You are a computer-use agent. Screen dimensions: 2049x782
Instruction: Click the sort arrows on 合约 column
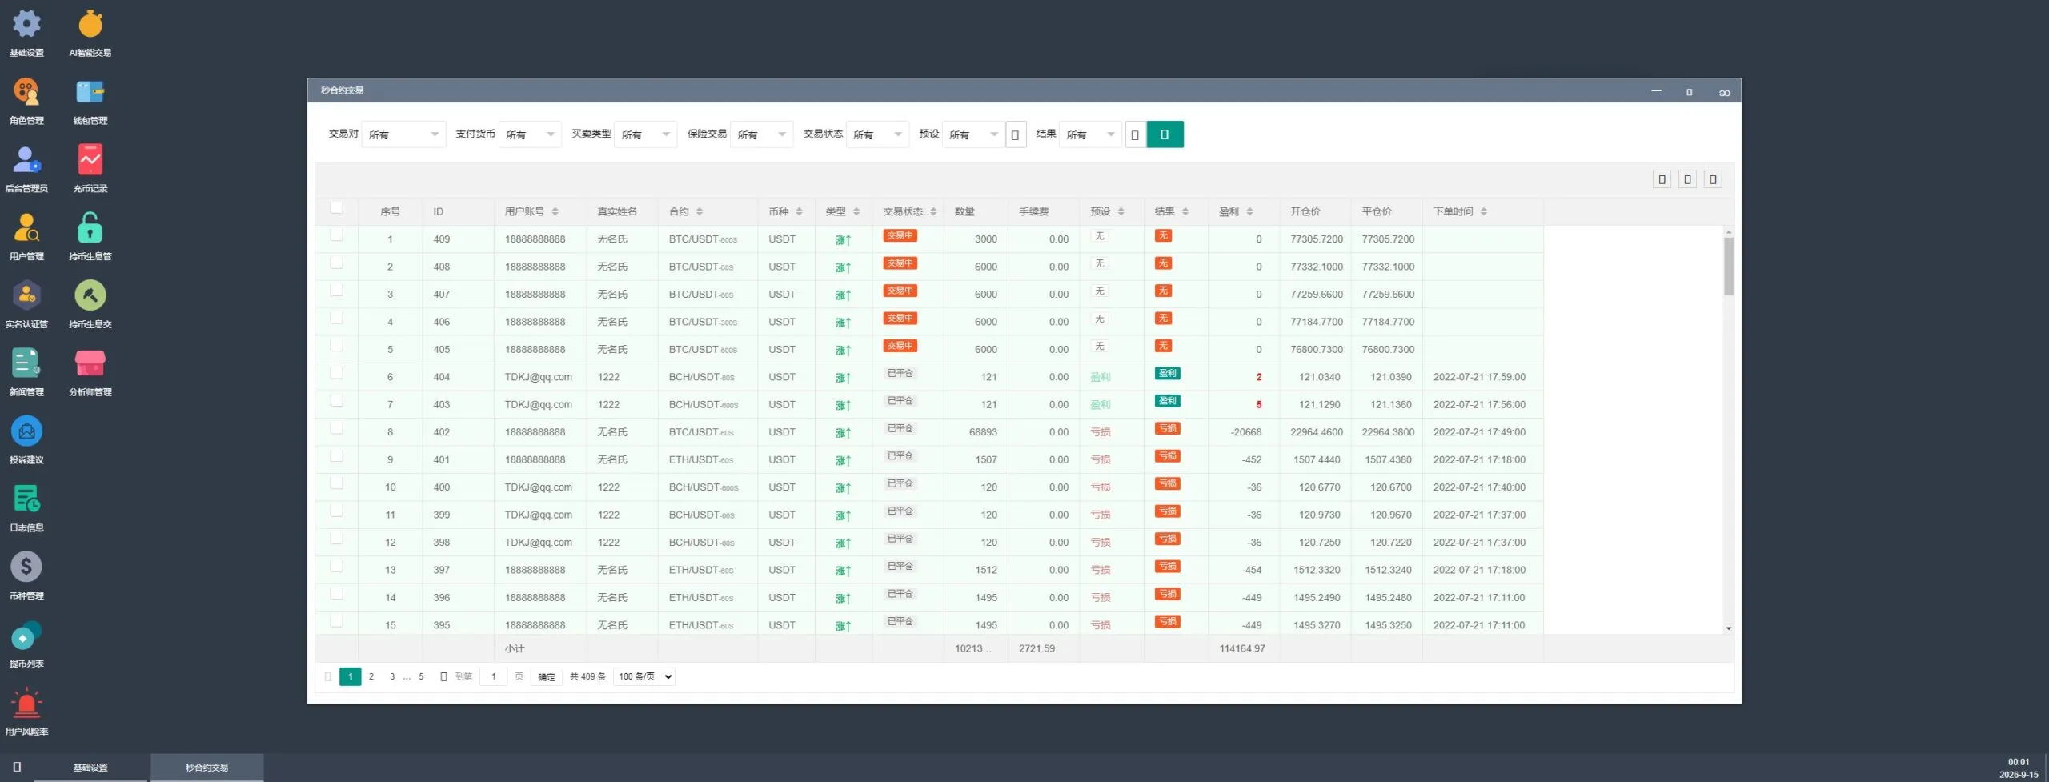700,211
